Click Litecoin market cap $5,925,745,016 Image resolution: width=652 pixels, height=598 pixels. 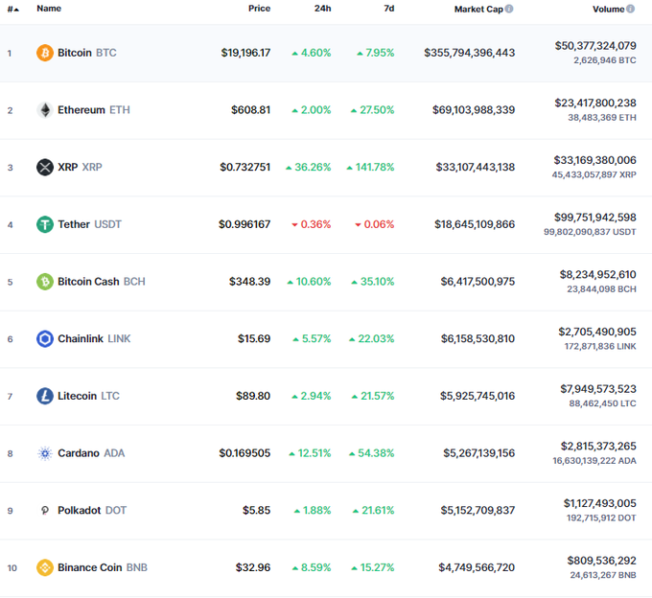click(477, 396)
